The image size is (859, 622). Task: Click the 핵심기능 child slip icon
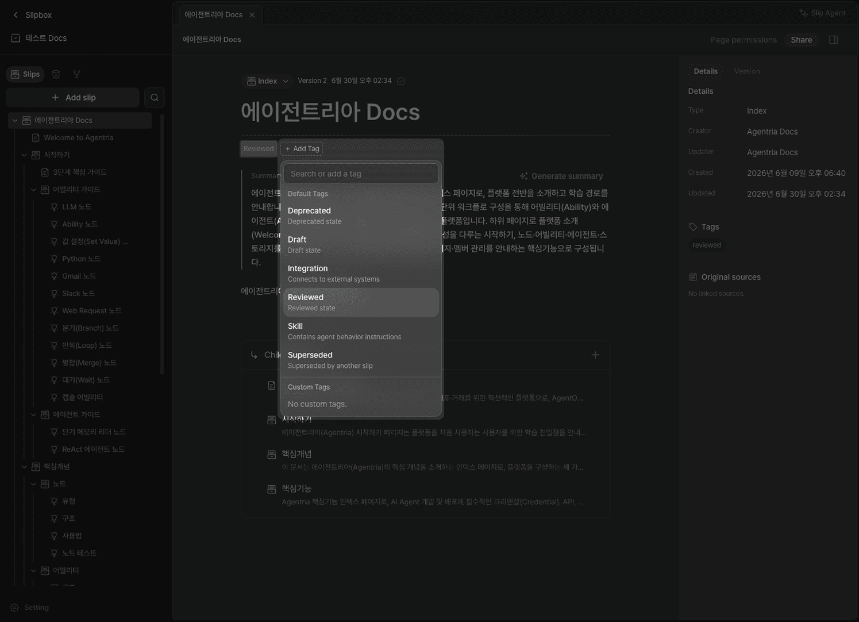click(272, 489)
